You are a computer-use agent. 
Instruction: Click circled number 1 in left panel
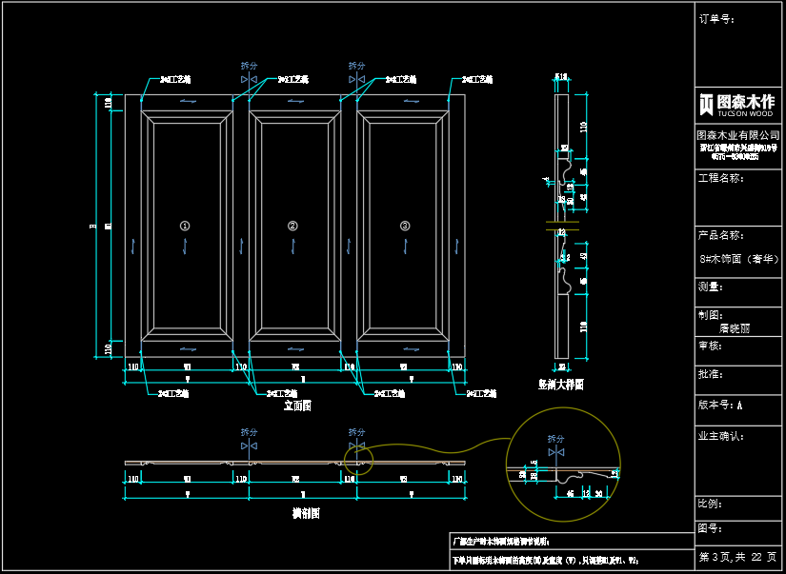click(x=185, y=226)
